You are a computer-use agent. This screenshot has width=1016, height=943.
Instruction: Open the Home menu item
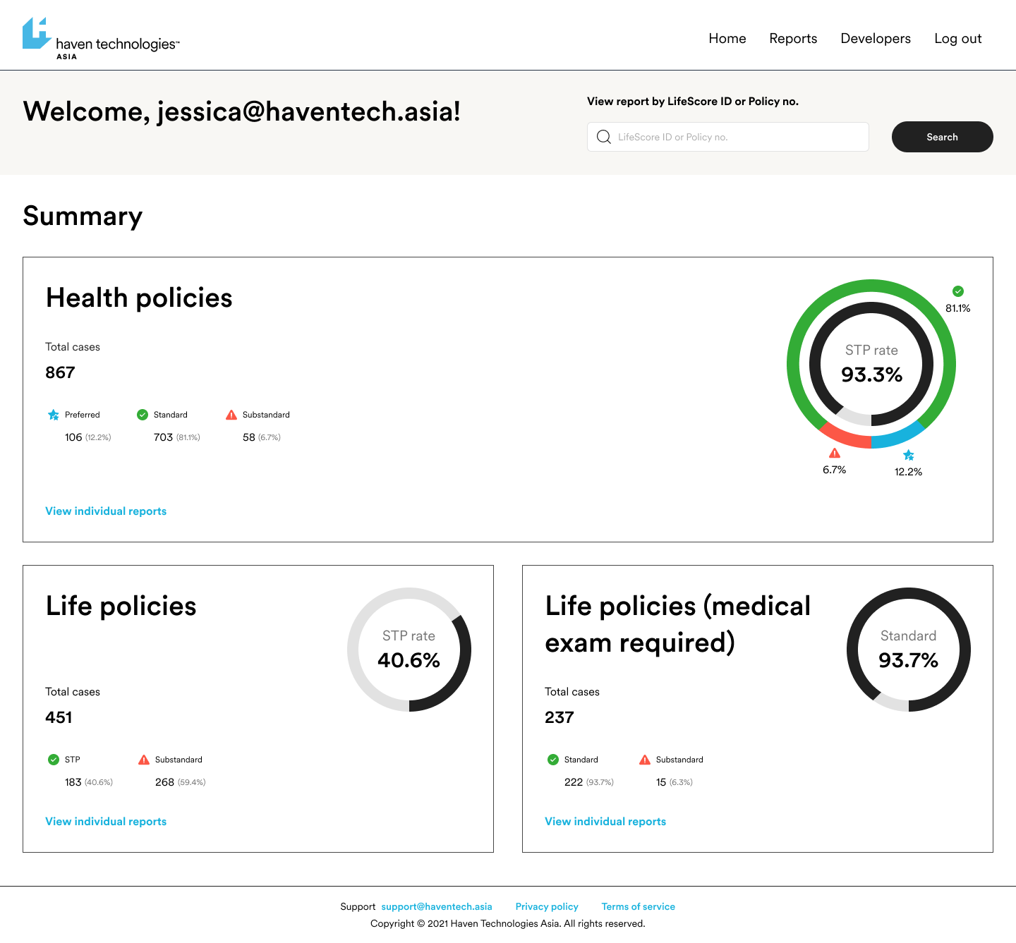pyautogui.click(x=727, y=39)
